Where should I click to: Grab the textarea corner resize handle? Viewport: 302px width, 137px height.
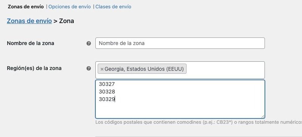(x=263, y=116)
